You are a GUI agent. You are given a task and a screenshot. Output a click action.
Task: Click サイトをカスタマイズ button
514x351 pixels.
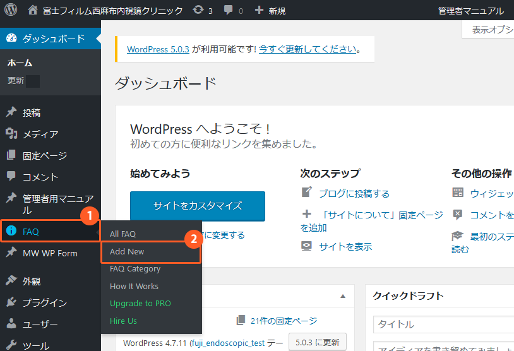[198, 206]
